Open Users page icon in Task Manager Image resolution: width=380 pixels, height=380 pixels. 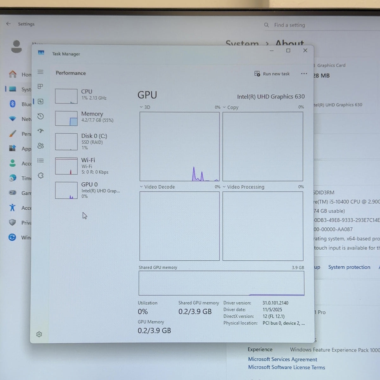click(x=41, y=146)
